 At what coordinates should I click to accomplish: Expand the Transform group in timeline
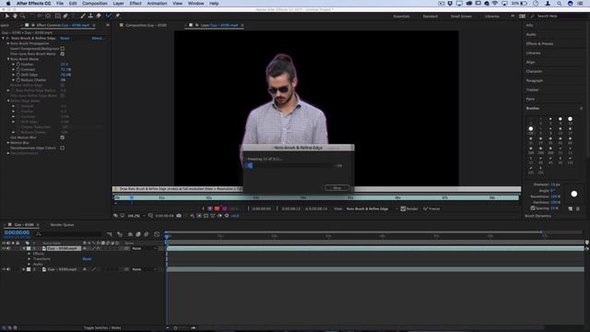point(29,259)
